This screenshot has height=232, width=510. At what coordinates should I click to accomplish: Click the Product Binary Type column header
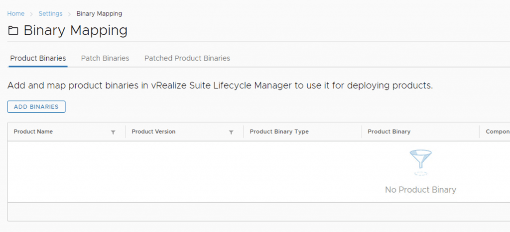[x=279, y=132]
